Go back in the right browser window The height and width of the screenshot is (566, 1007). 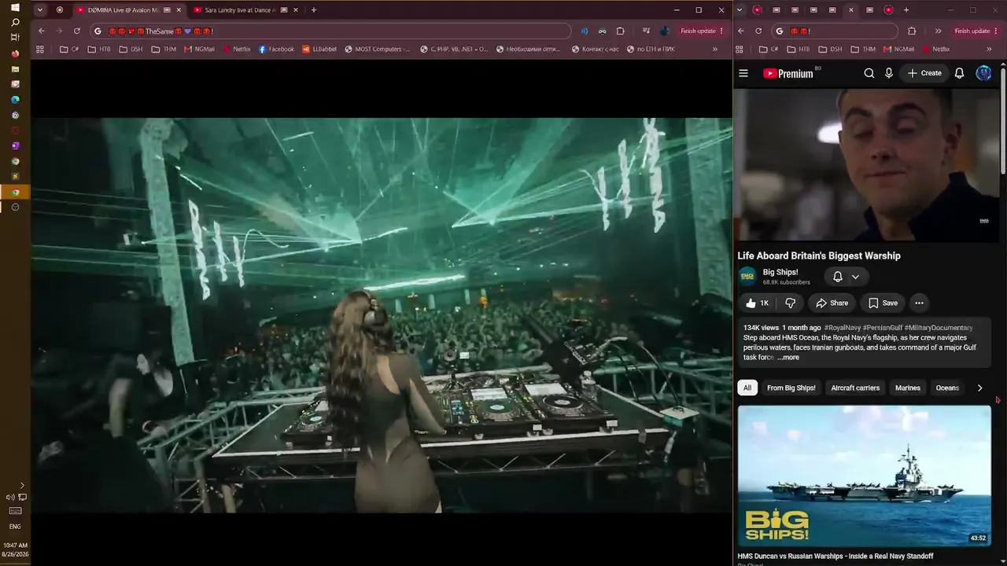coord(741,31)
